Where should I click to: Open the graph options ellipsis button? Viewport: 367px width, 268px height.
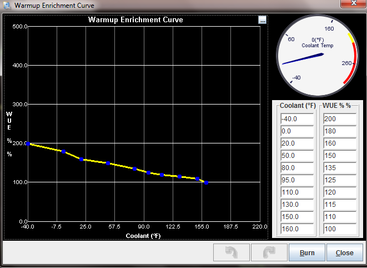[263, 20]
